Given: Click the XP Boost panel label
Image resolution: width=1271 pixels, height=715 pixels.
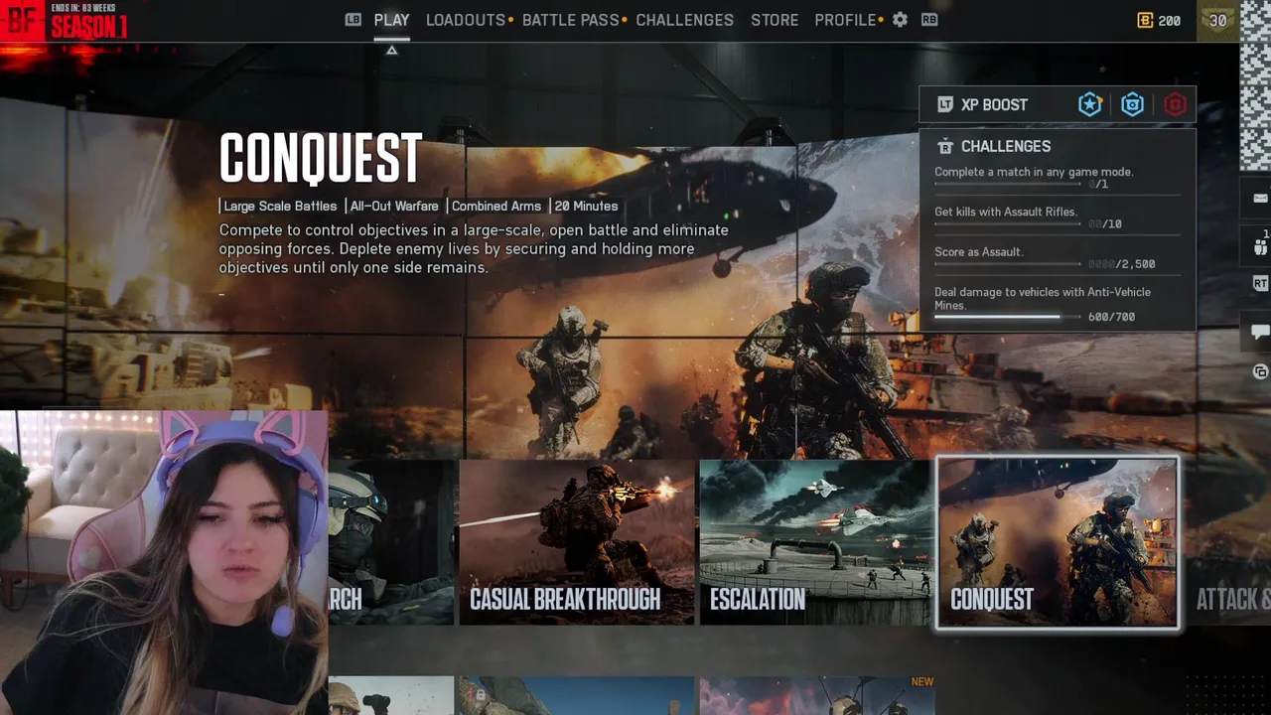Looking at the screenshot, I should tap(994, 105).
